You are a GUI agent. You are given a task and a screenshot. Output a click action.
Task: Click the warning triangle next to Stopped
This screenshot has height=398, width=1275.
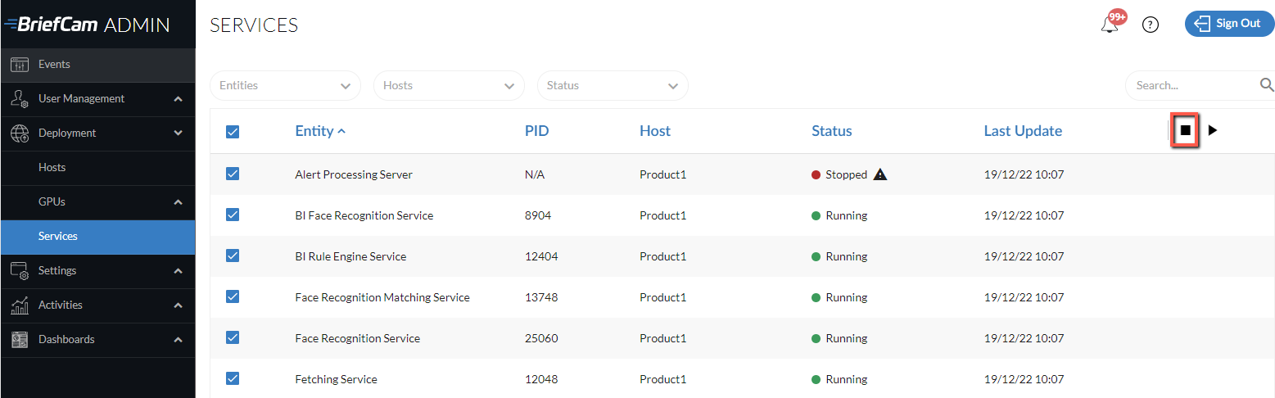[879, 174]
